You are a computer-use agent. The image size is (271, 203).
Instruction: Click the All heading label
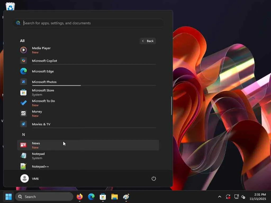click(x=22, y=41)
